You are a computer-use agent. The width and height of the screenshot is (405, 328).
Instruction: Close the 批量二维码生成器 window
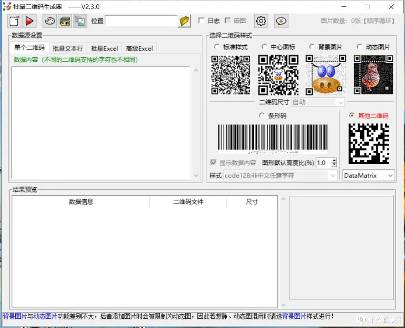coord(391,7)
